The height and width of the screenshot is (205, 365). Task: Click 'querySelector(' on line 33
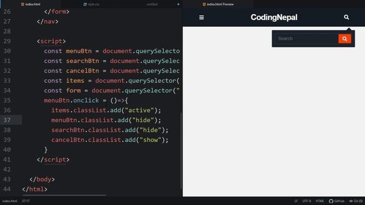click(x=154, y=81)
